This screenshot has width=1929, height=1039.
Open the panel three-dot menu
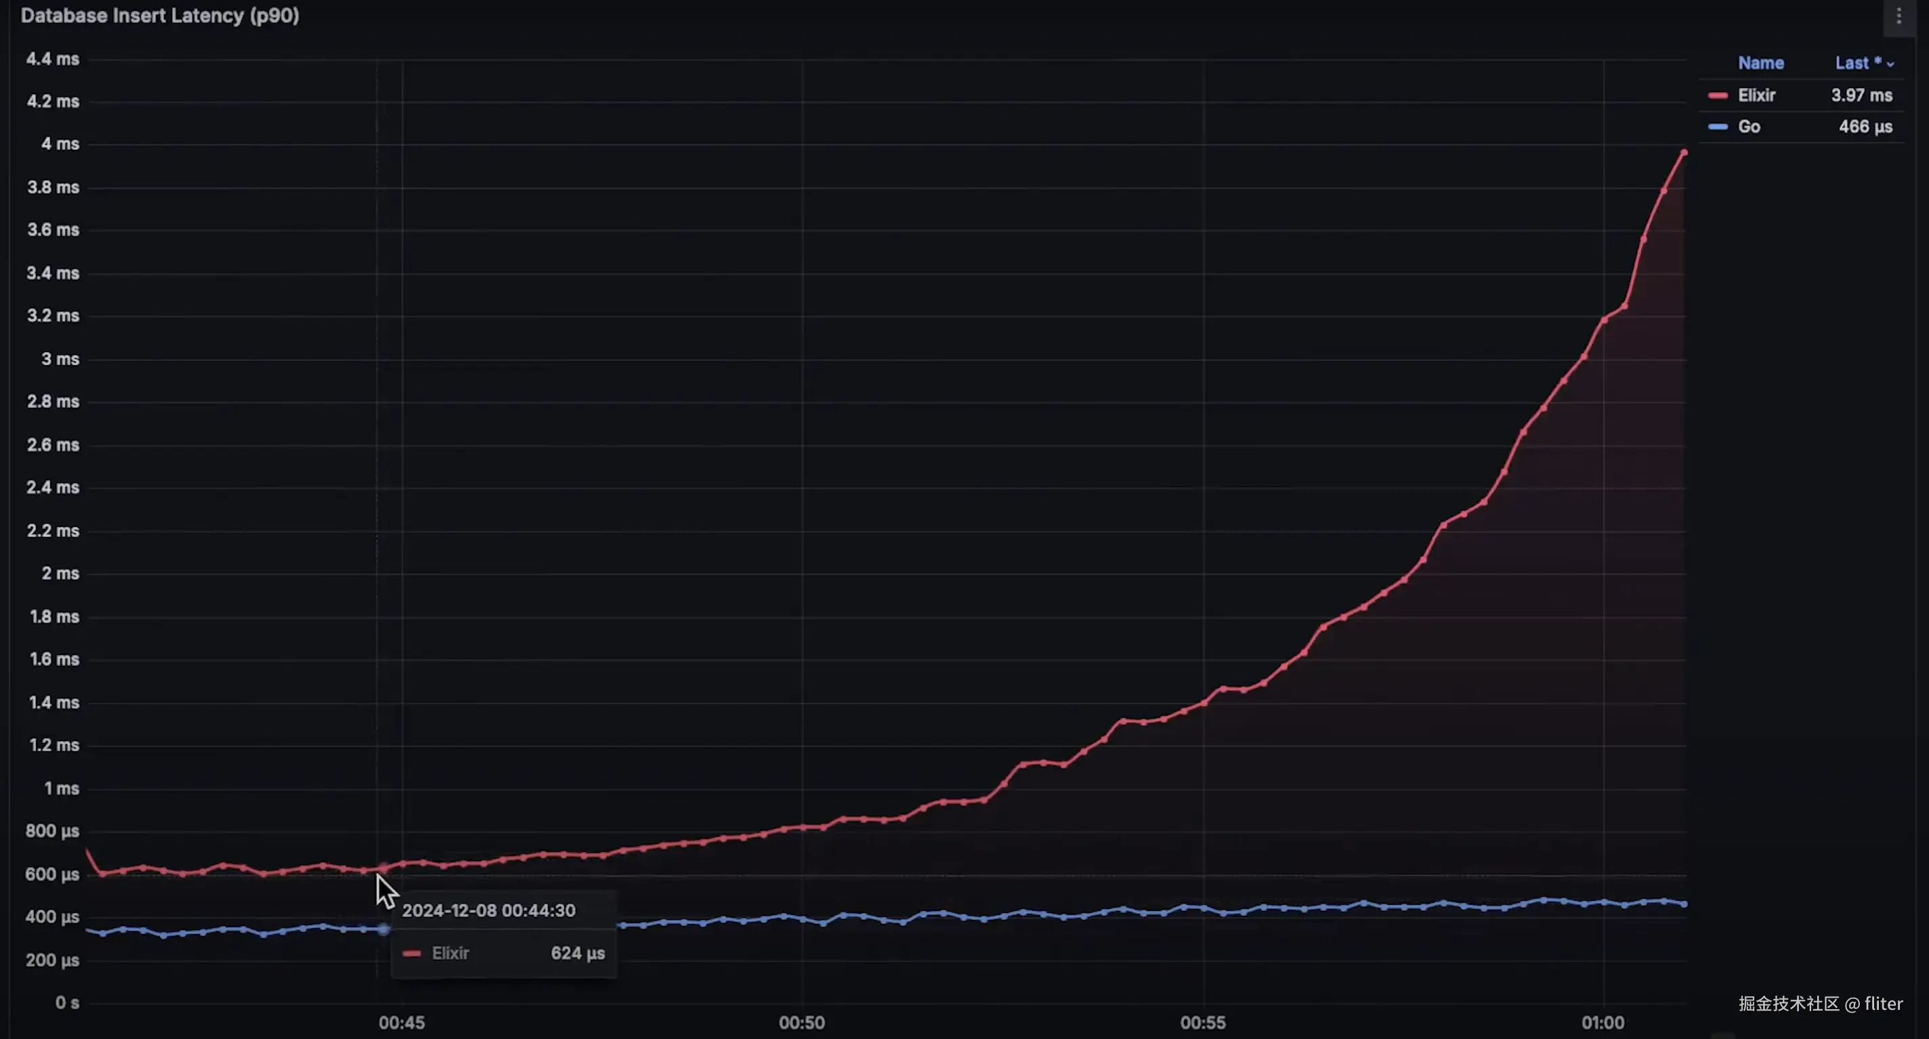coord(1899,16)
